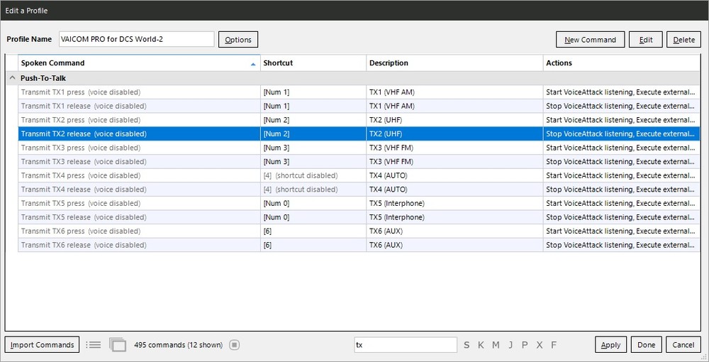Click the [Num 0] shortcut in the TX5 press row
Screen dimensions: 709x362
point(277,203)
